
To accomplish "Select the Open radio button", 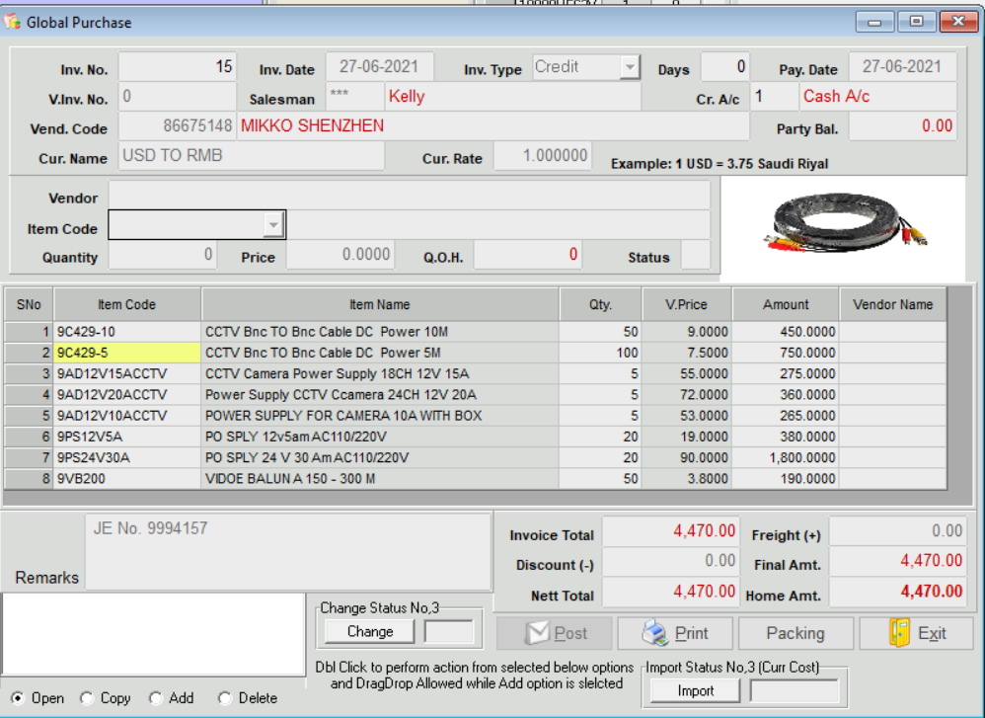I will (17, 698).
